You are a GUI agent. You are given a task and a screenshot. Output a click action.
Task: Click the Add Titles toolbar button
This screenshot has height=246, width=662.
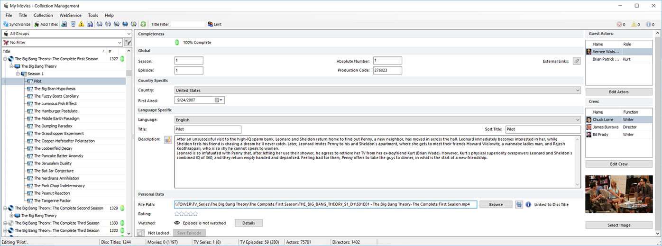46,24
